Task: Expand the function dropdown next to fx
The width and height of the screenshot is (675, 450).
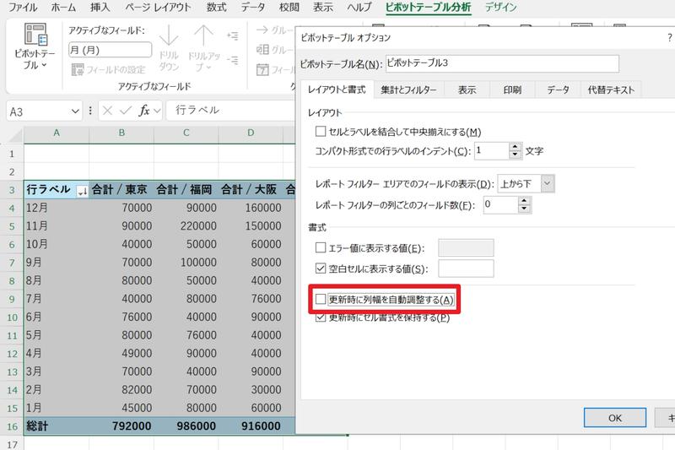Action: 157,111
